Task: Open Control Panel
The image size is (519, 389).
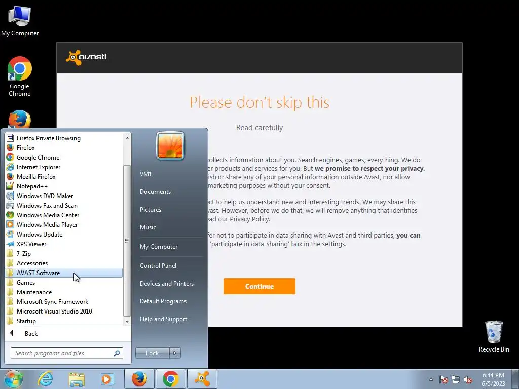Action: tap(158, 265)
